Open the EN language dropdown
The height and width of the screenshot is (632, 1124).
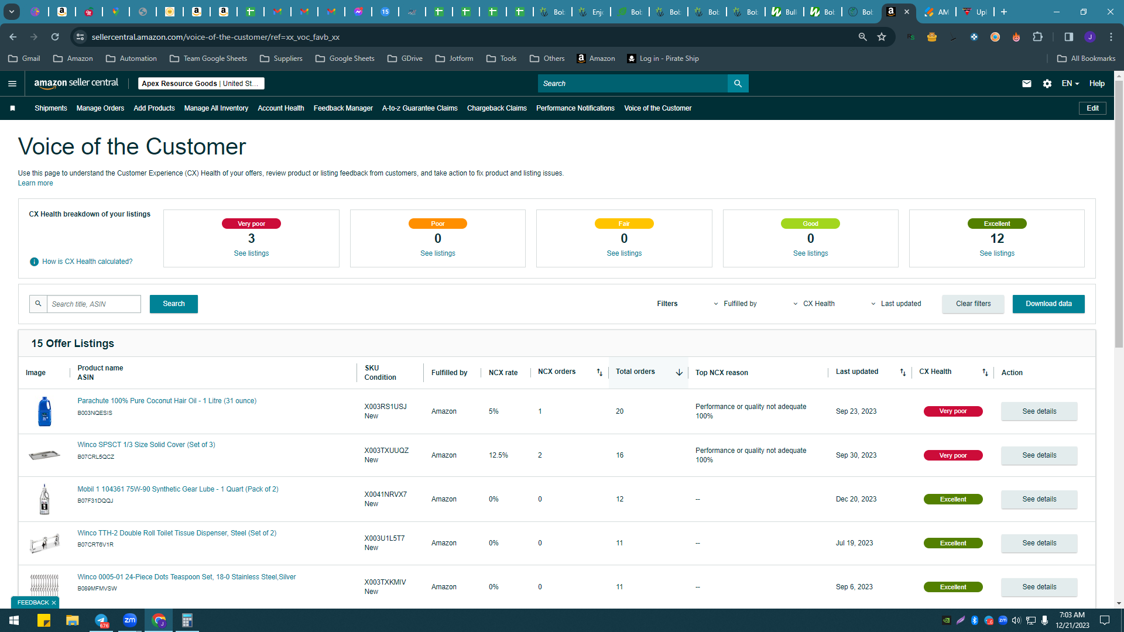[x=1070, y=84]
